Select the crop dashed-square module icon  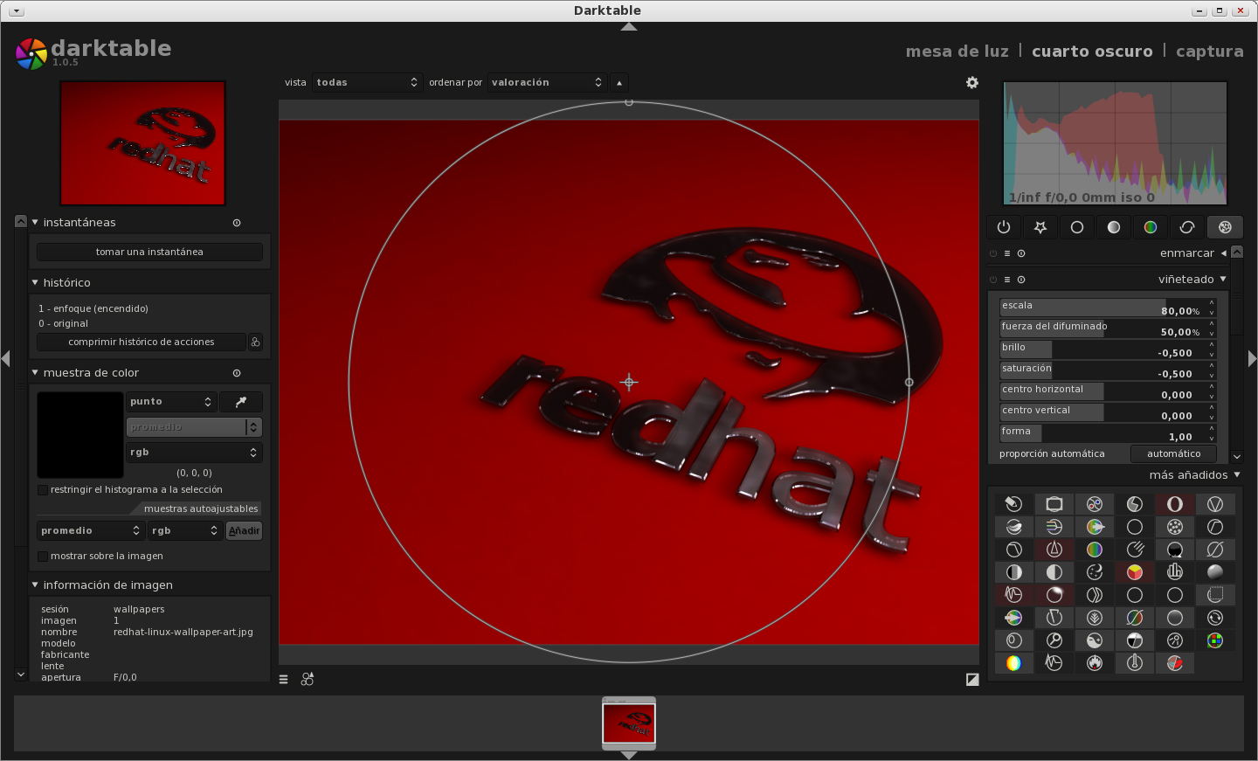pos(1215,595)
